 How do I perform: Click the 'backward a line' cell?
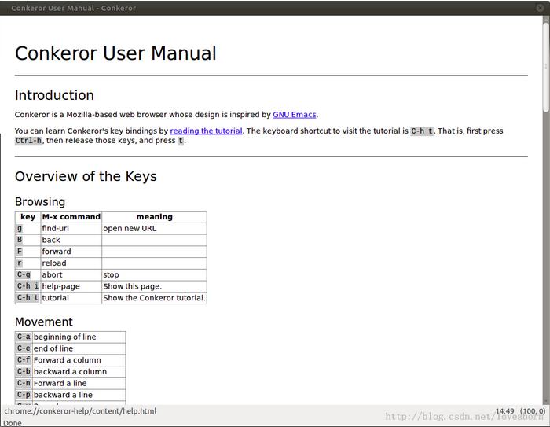79,395
